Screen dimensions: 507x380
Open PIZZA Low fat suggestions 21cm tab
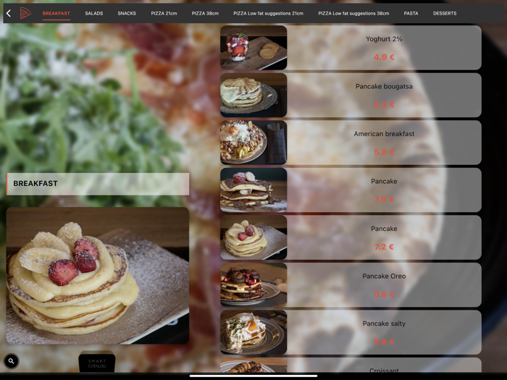269,13
